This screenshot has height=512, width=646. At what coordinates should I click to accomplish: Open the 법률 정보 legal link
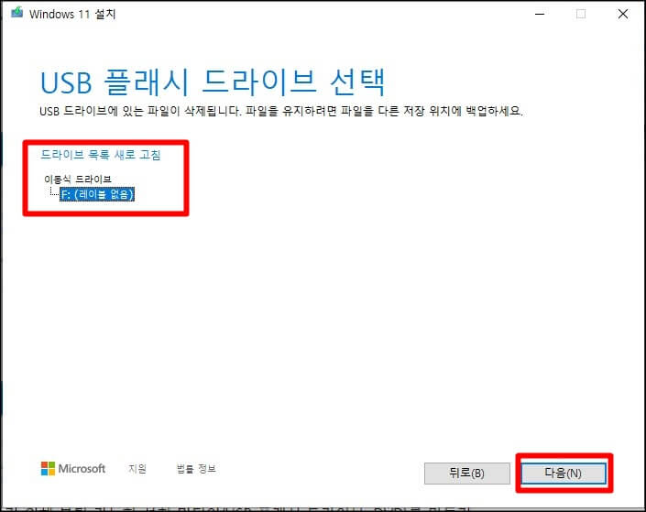(x=196, y=468)
